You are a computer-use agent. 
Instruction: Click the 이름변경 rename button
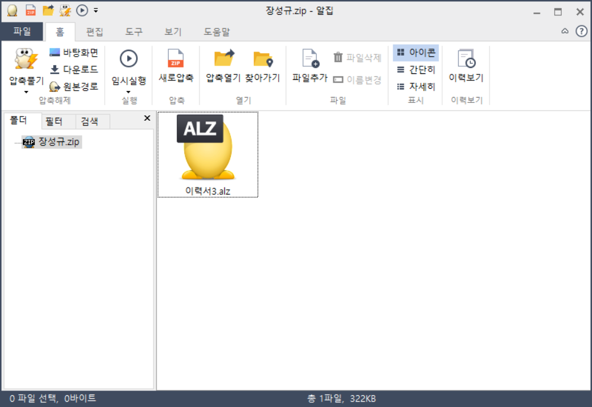pyautogui.click(x=357, y=80)
